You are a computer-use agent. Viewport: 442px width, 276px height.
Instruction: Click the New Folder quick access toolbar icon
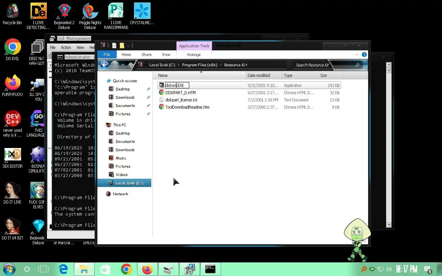(x=122, y=46)
